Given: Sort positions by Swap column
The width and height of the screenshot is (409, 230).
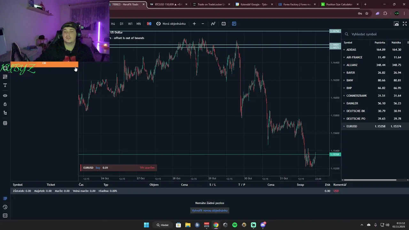Looking at the screenshot, I should (300, 185).
